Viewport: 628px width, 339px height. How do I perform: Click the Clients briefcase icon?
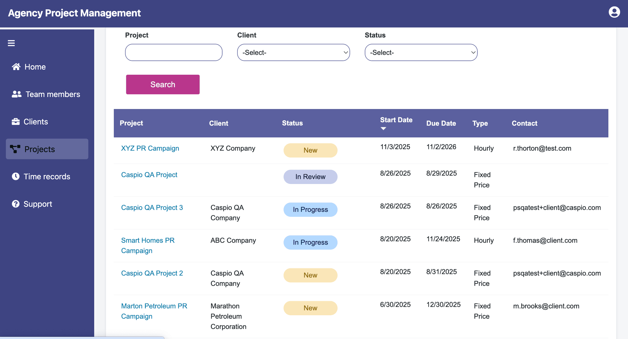pyautogui.click(x=16, y=121)
